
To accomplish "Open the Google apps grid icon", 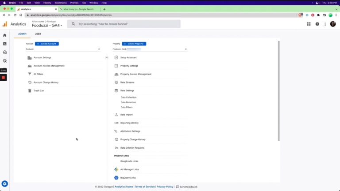I will 309,24.
